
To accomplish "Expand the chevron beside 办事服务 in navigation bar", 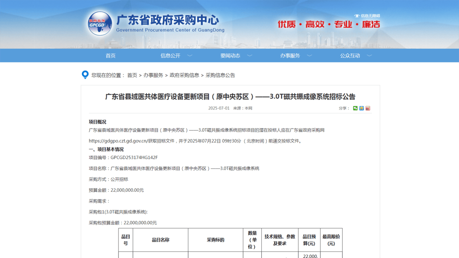I will coord(309,56).
